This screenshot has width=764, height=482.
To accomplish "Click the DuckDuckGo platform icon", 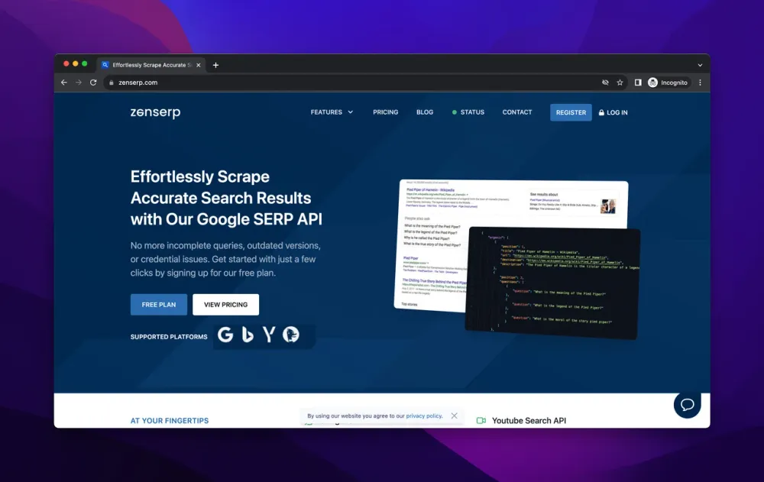I will click(x=290, y=335).
